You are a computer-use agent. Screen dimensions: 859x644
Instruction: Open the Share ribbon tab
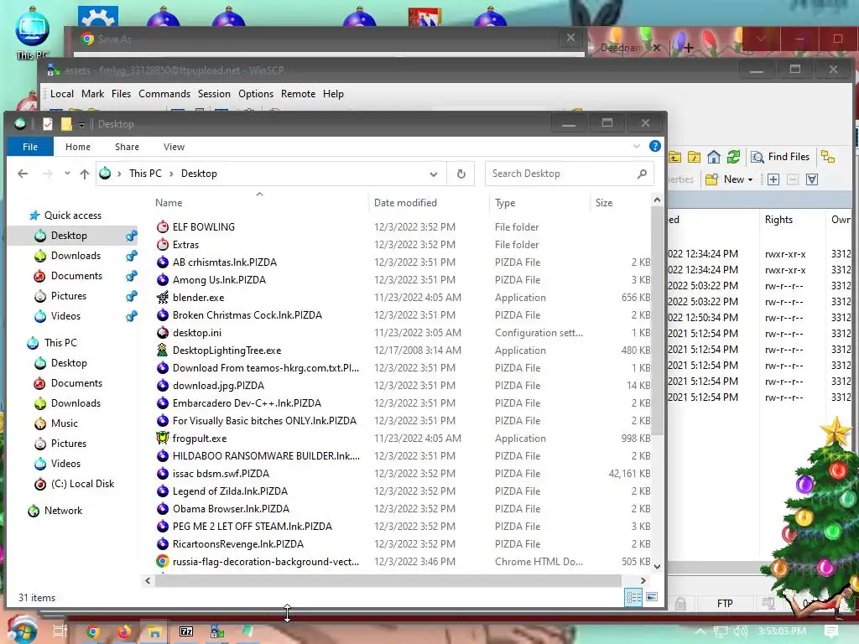127,147
